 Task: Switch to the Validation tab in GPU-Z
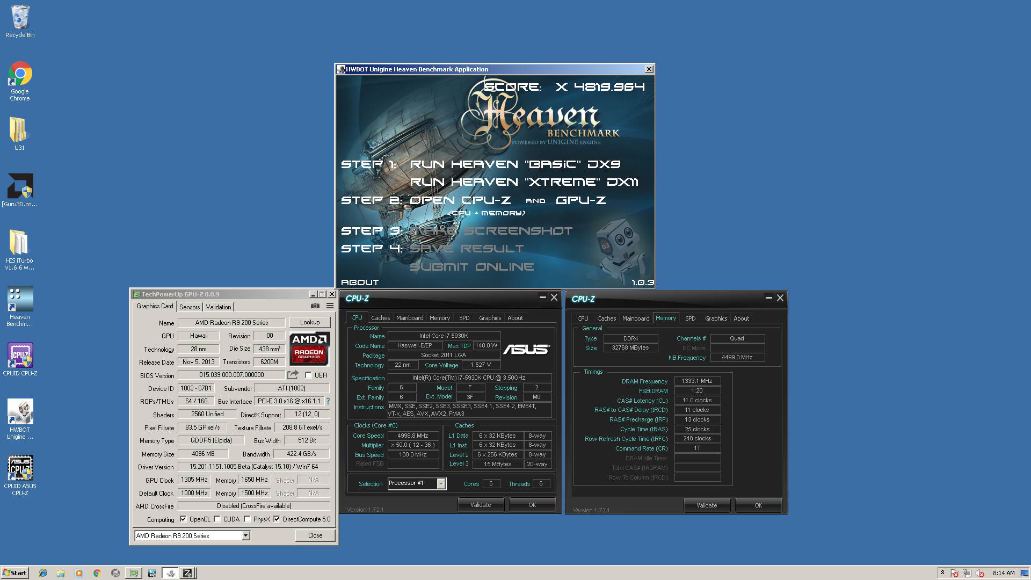219,307
